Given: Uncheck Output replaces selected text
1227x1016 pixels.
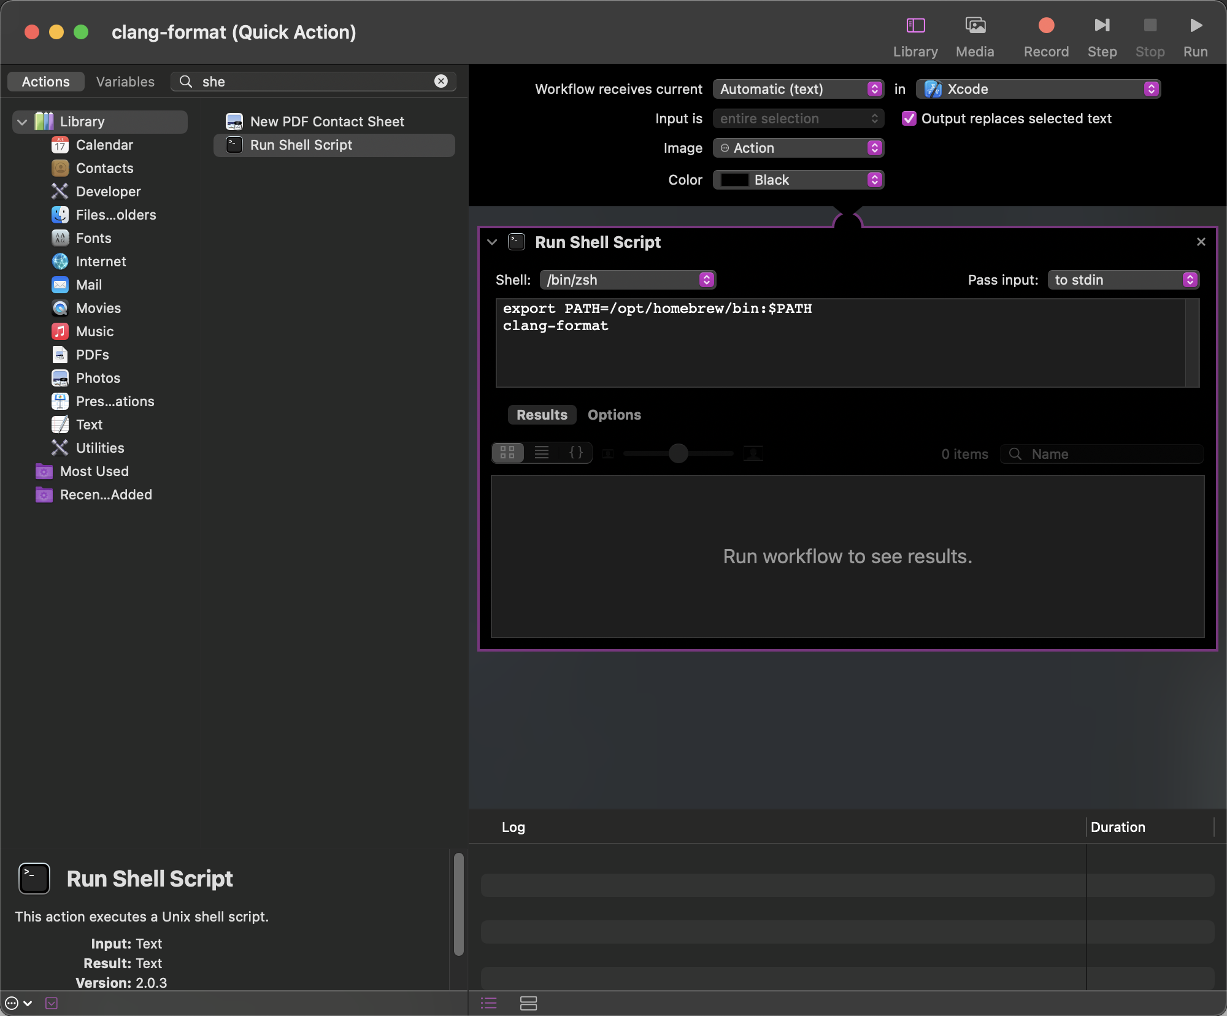Looking at the screenshot, I should click(x=909, y=118).
